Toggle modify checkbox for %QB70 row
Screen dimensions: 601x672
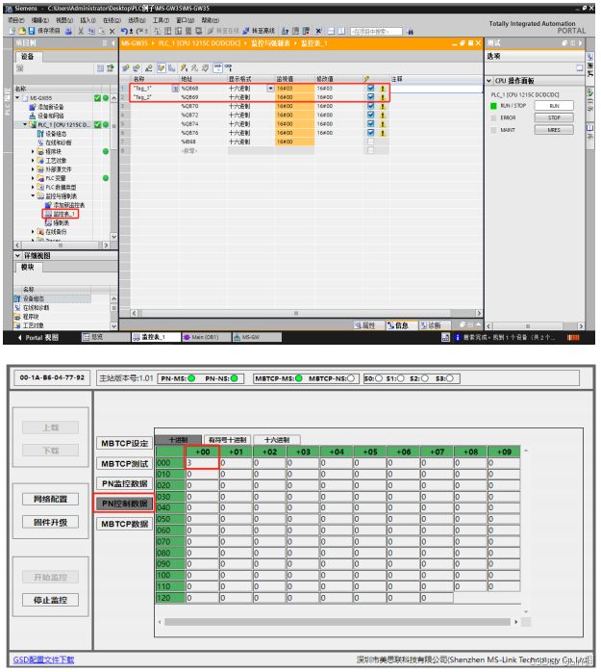(x=371, y=106)
